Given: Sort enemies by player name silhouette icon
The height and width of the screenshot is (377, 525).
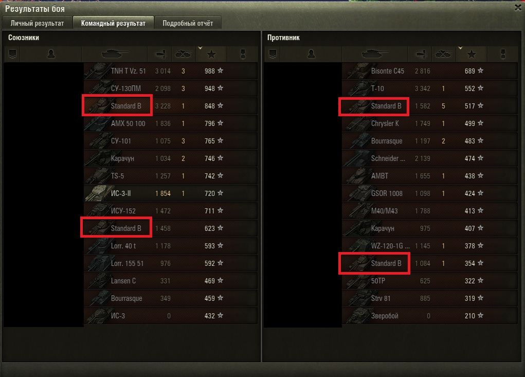Looking at the screenshot, I should click(x=311, y=54).
